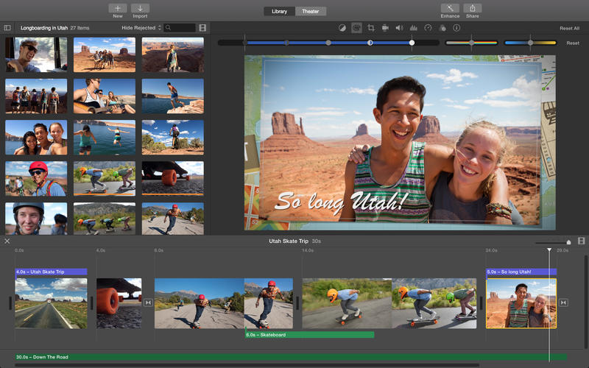Click the Reset All button

(x=569, y=28)
